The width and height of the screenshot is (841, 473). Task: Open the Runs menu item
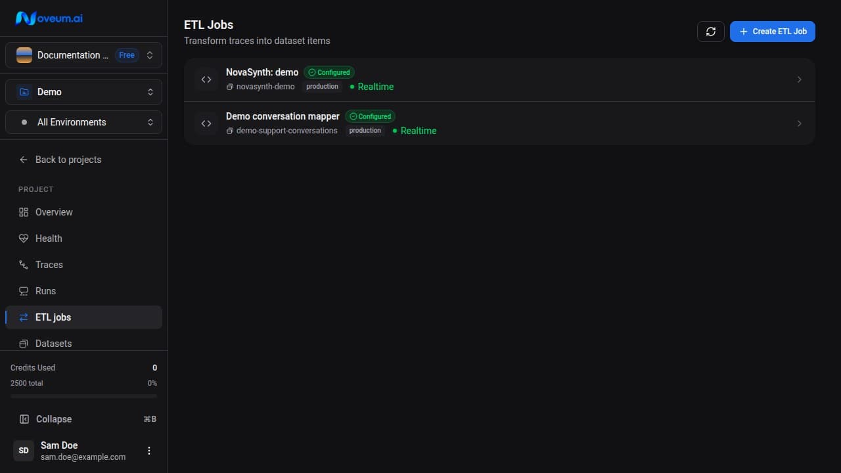[x=83, y=291]
